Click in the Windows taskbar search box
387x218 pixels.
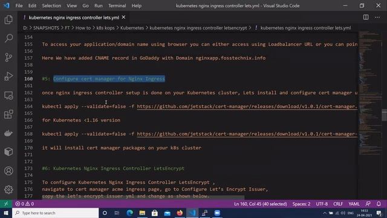coord(55,213)
